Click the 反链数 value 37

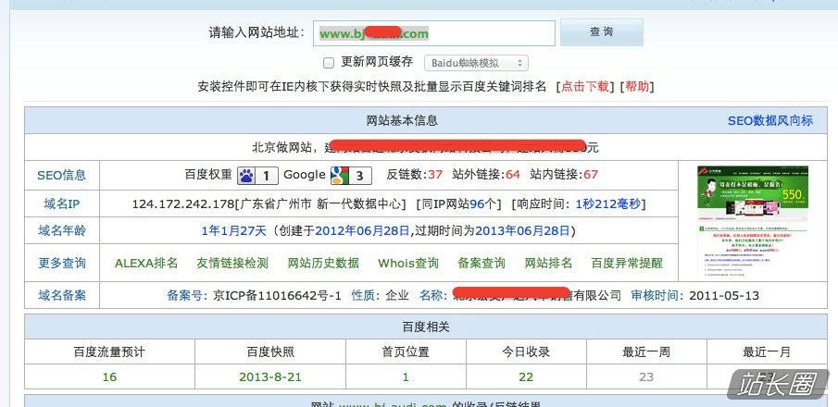[435, 175]
